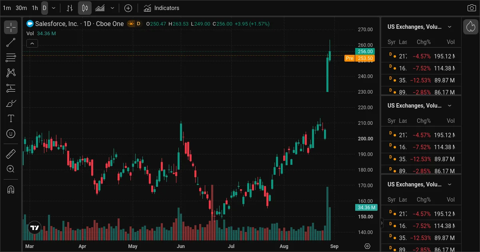Switch to the 1h timeframe

(35, 8)
